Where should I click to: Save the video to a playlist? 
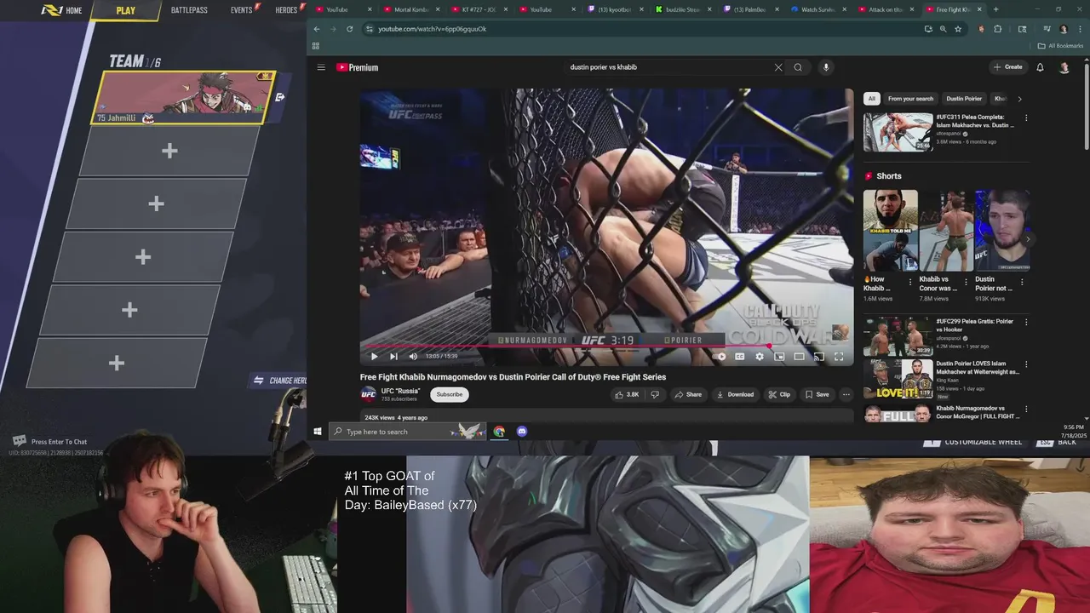coord(817,394)
